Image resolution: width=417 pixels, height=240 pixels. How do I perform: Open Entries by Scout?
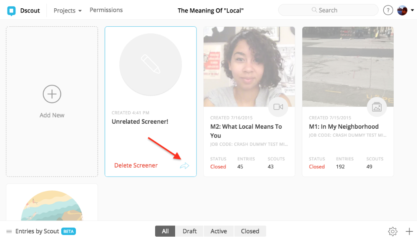tap(37, 231)
